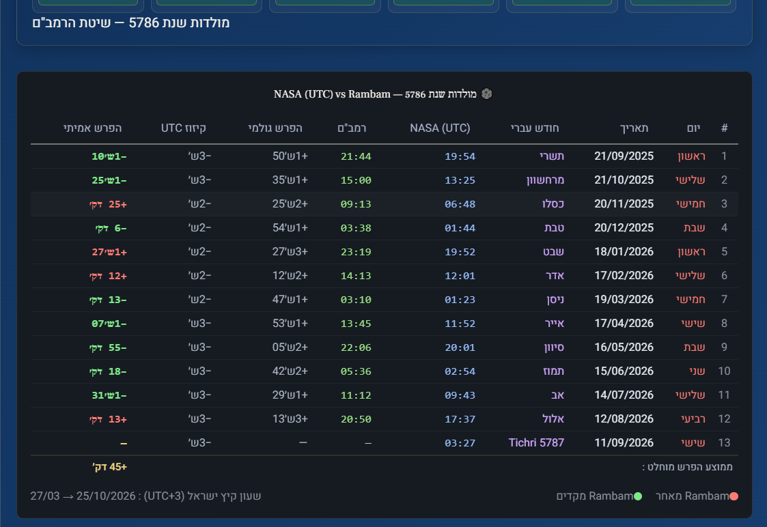Select the day name רביעי in row 12

coord(693,419)
